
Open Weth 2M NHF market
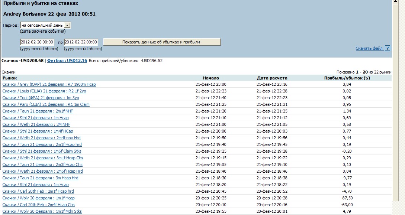[36, 124]
